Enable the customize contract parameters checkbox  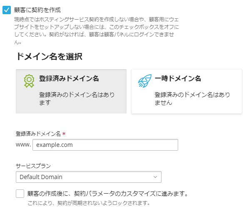tap(20, 194)
